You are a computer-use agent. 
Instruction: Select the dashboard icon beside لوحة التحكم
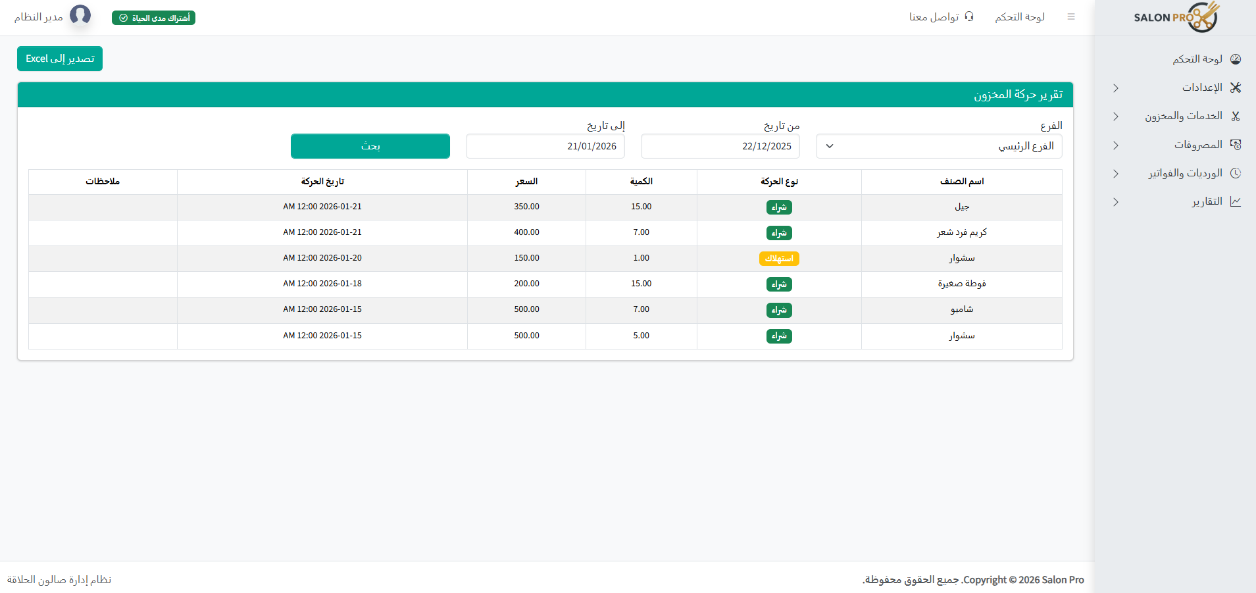[x=1236, y=59]
